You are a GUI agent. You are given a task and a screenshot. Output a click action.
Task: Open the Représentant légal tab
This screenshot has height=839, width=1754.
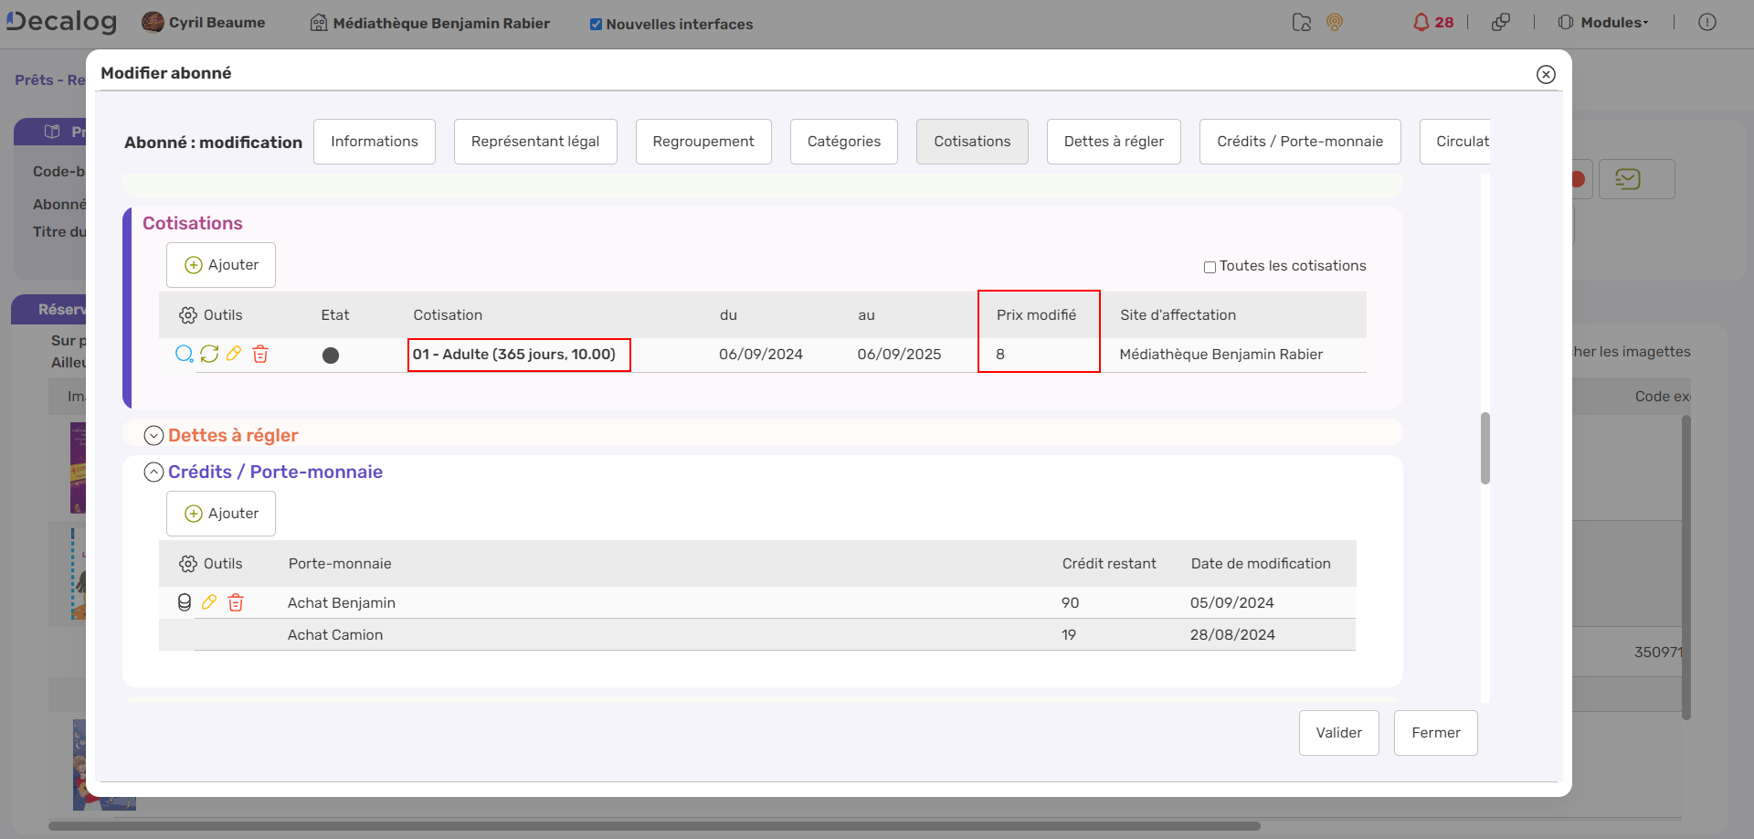click(535, 142)
